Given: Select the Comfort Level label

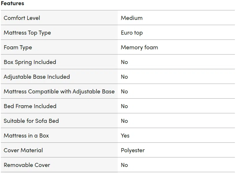Looking at the screenshot, I should click(22, 18).
